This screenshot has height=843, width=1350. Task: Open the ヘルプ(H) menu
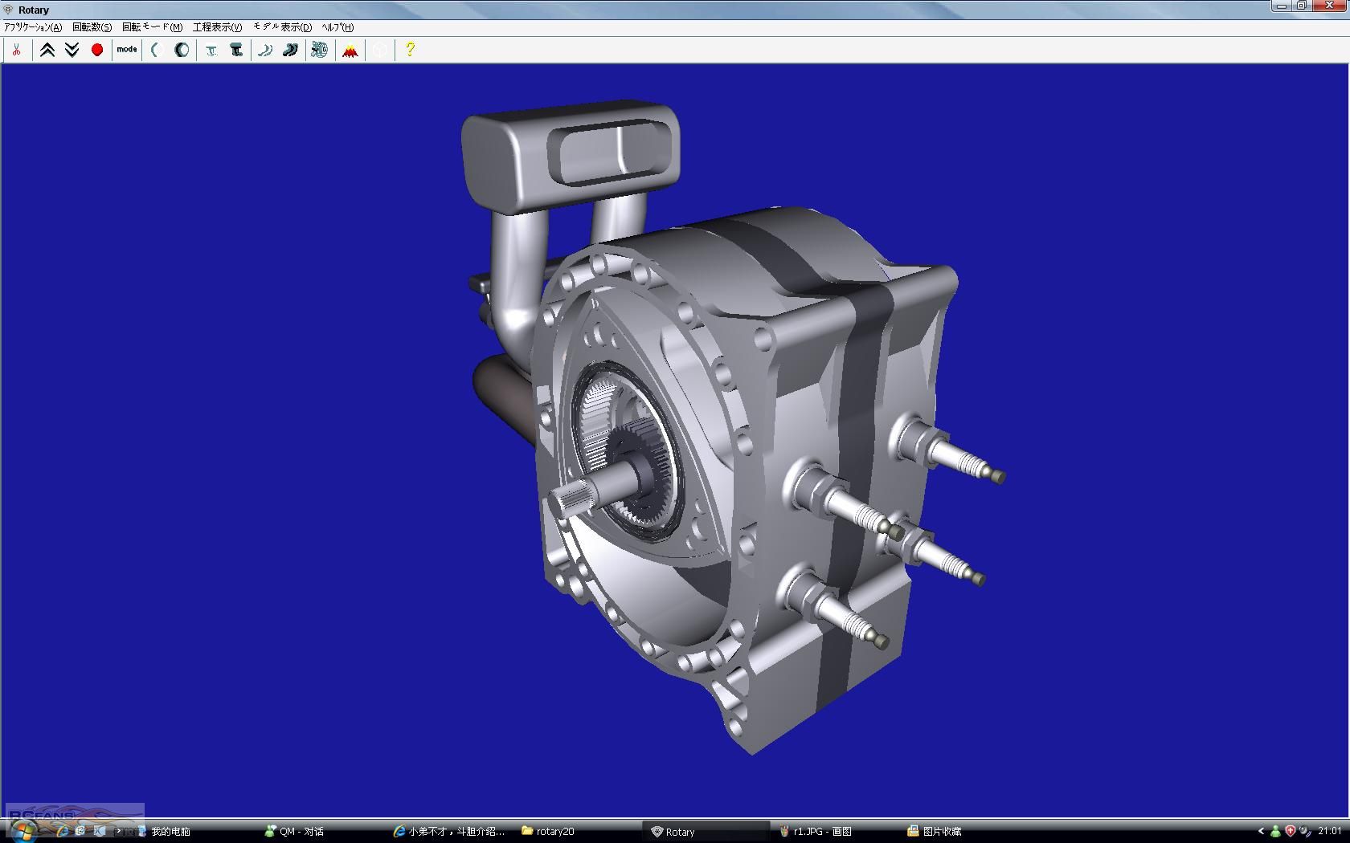[337, 27]
